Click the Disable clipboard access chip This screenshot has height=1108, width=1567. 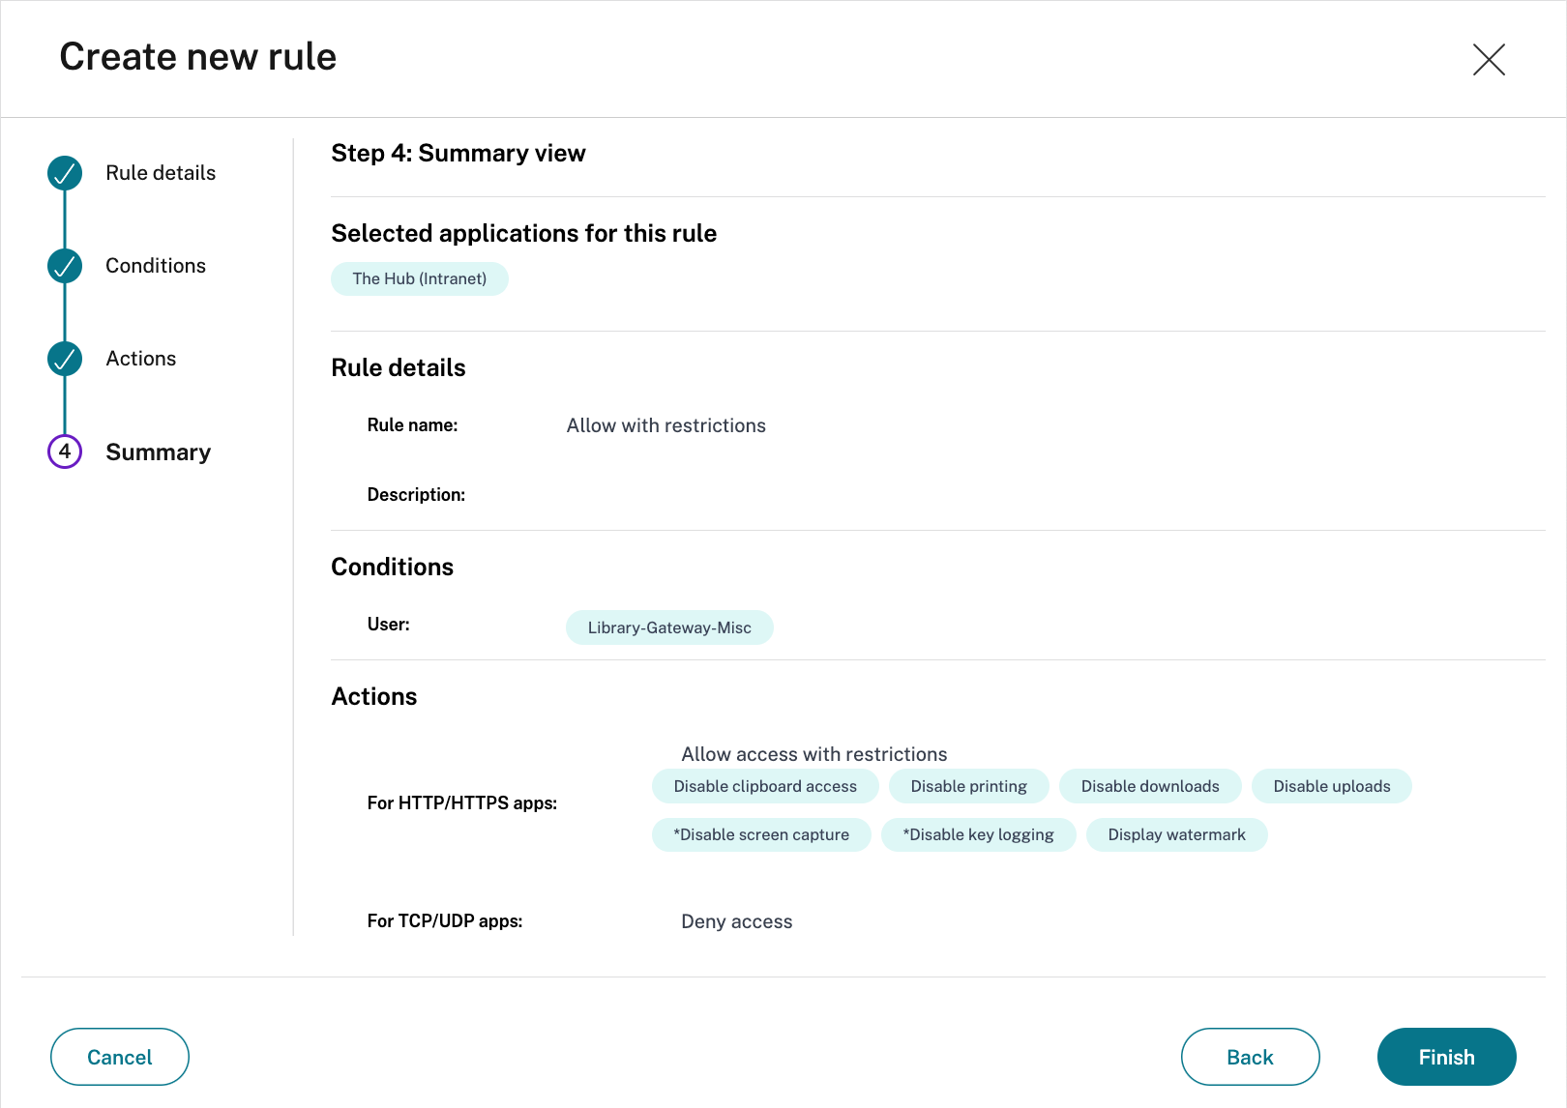(765, 786)
